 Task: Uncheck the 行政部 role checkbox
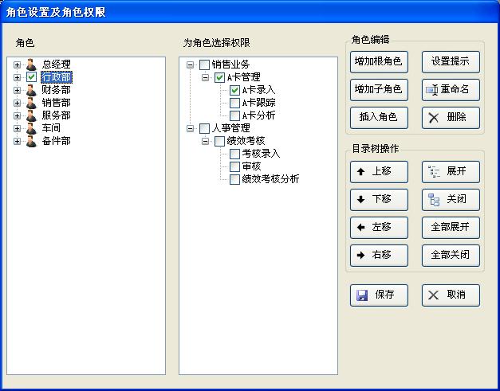coord(31,77)
